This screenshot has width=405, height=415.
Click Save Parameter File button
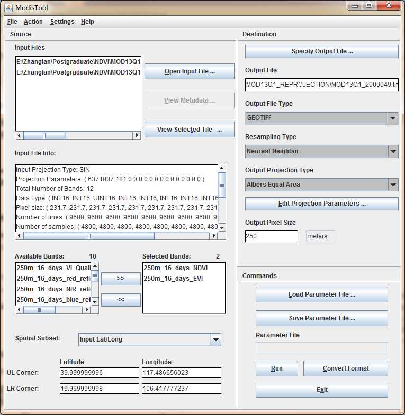[322, 318]
